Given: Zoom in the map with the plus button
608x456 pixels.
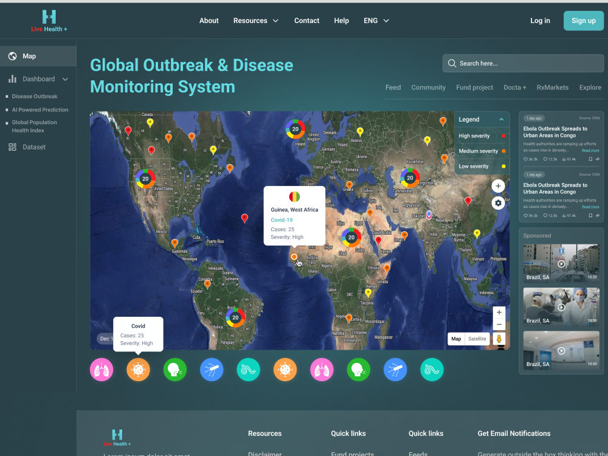Looking at the screenshot, I should coord(499,312).
